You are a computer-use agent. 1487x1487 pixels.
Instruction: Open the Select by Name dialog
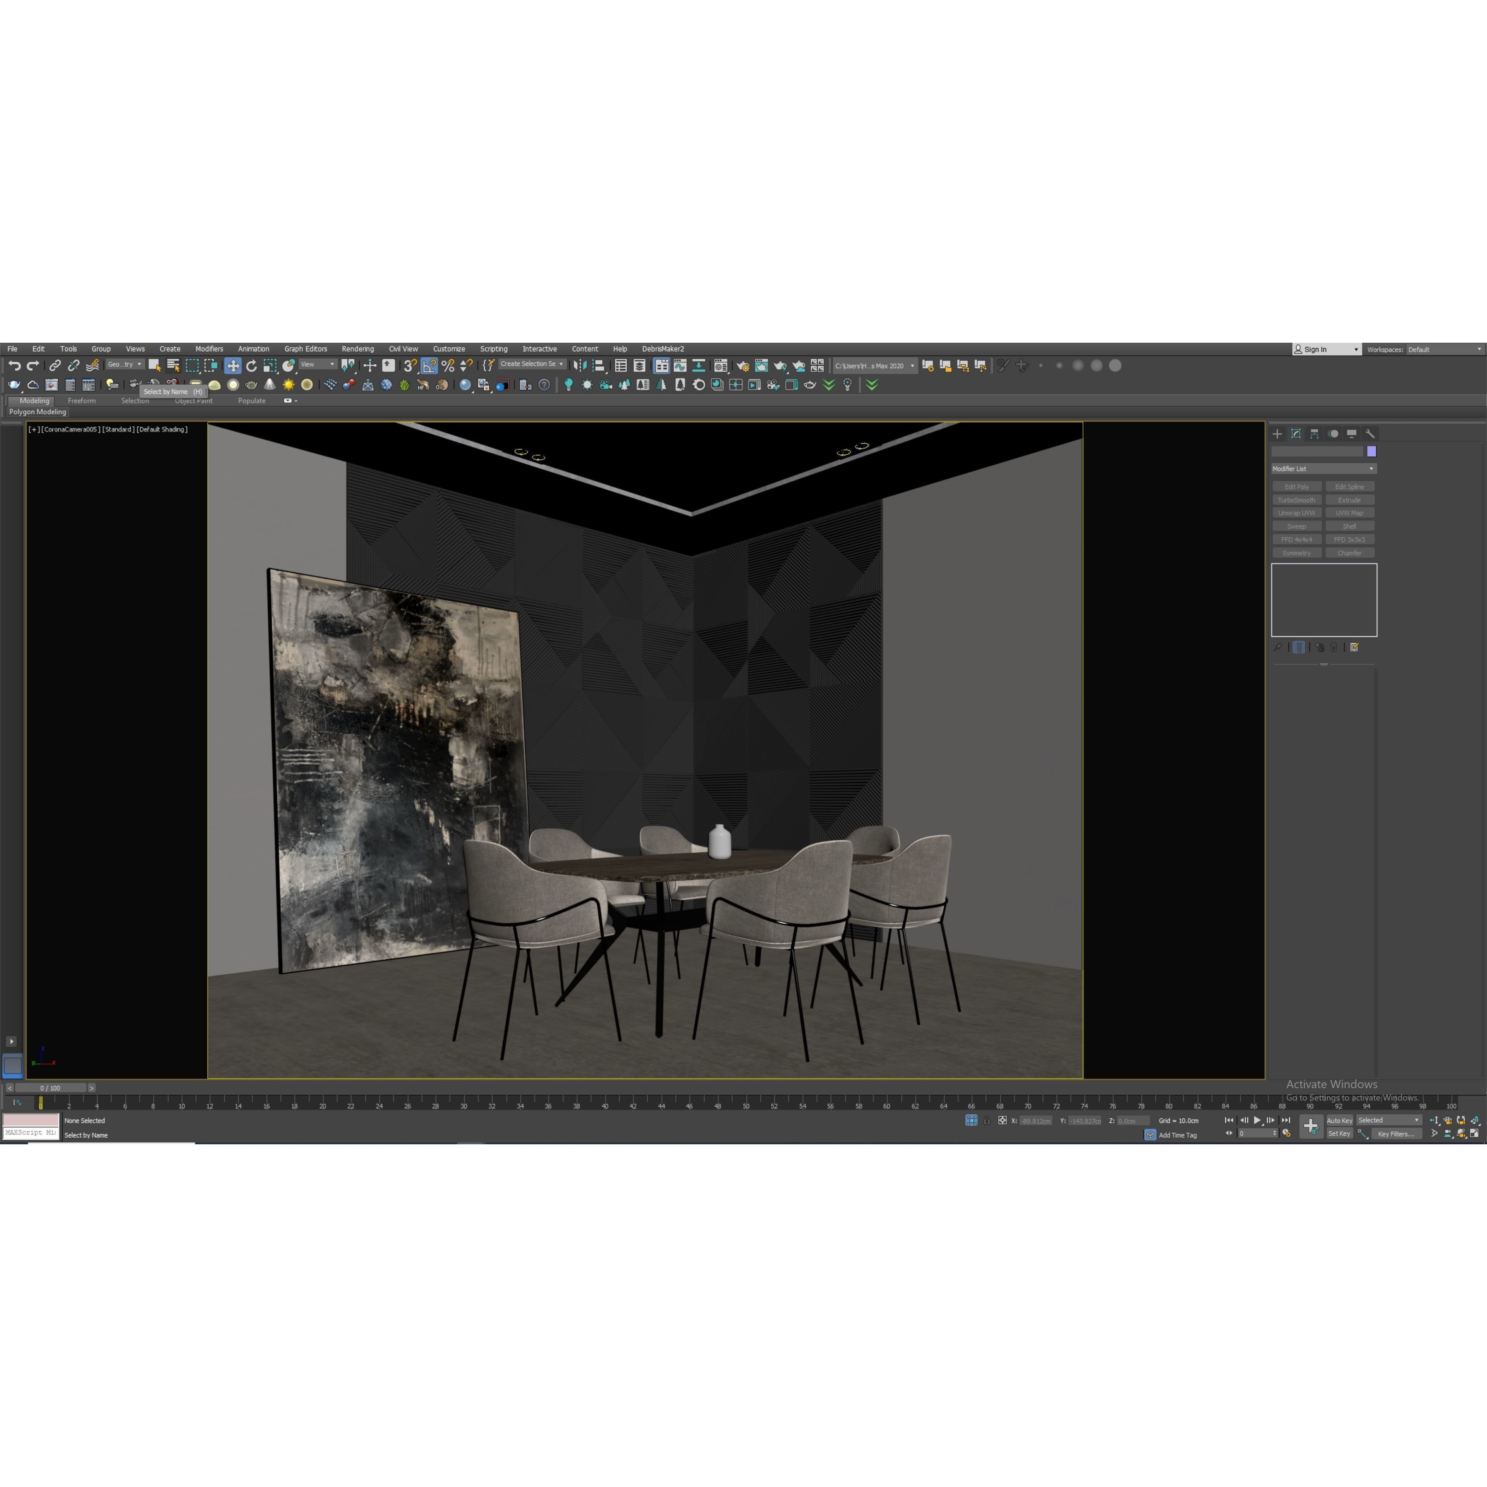click(x=174, y=366)
